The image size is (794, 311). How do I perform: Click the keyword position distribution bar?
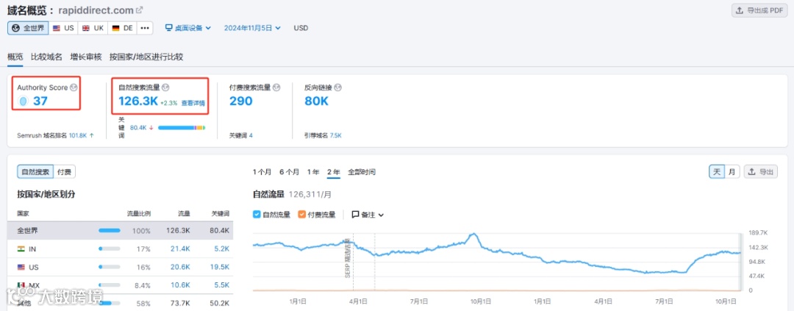(182, 128)
